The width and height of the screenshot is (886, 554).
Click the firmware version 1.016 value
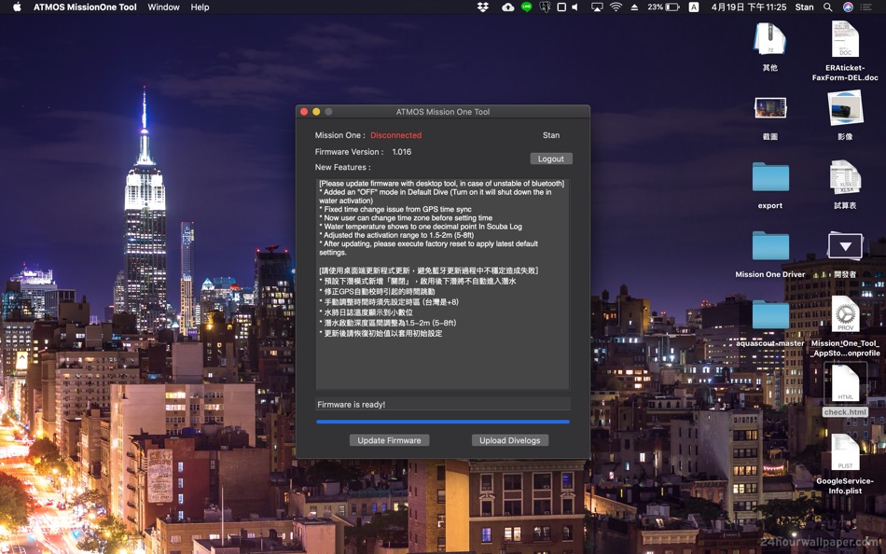coord(402,151)
